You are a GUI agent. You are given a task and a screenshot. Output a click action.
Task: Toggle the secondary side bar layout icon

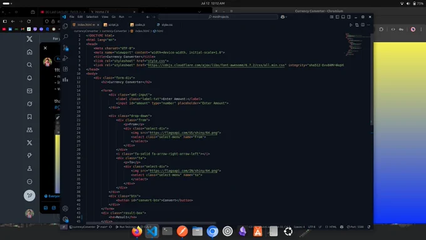tap(349, 17)
